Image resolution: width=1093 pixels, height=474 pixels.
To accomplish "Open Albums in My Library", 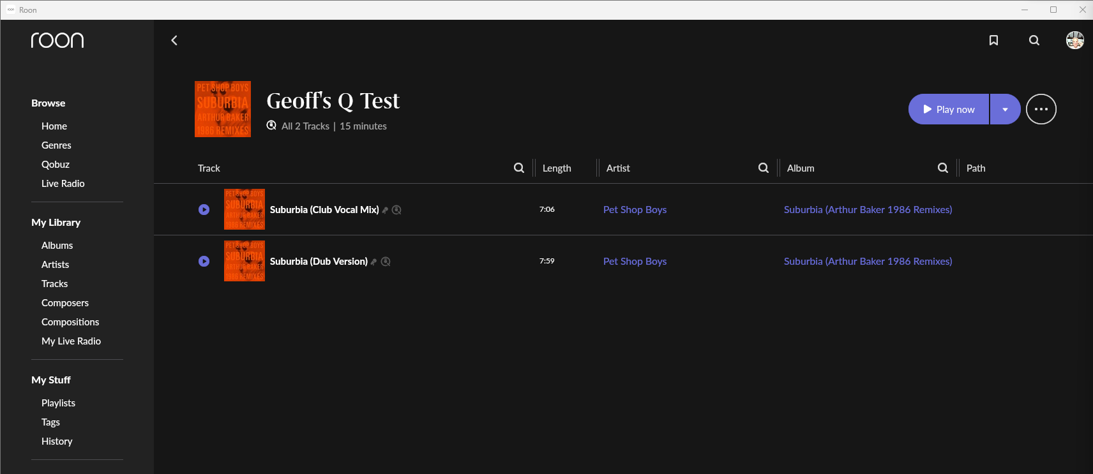I will 57,246.
